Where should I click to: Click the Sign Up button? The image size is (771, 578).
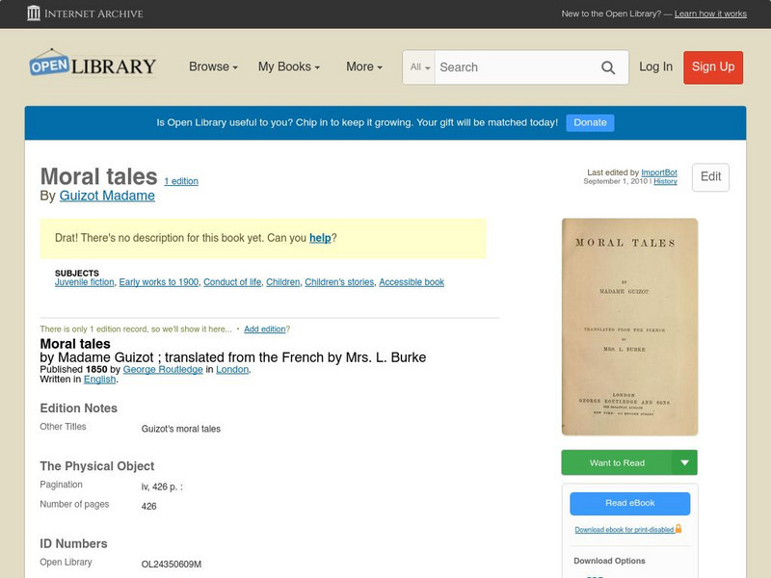[x=712, y=67]
